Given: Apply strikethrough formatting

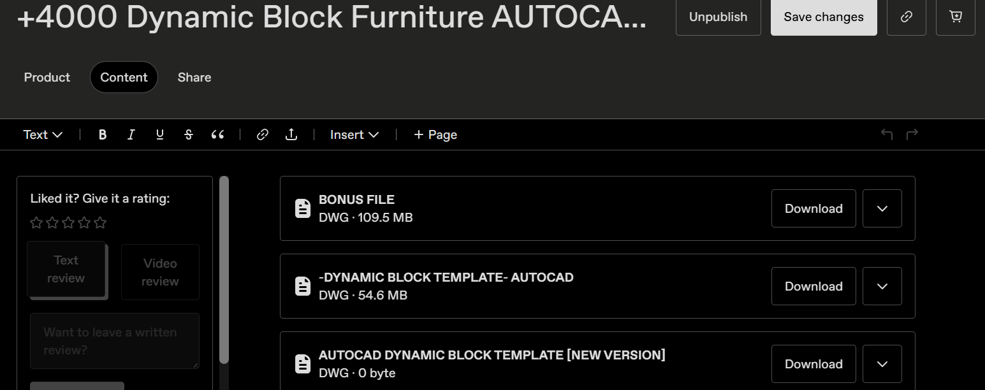Looking at the screenshot, I should (188, 134).
